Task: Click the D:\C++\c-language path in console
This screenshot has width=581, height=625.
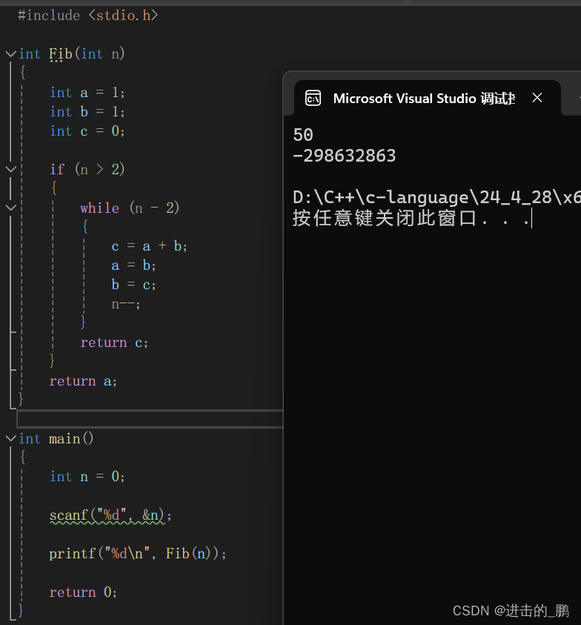Action: pyautogui.click(x=436, y=197)
